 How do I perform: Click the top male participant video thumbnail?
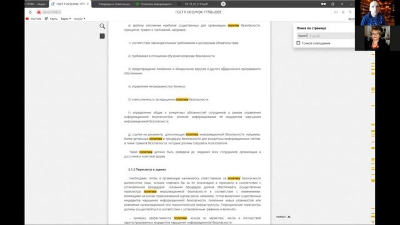tap(377, 12)
